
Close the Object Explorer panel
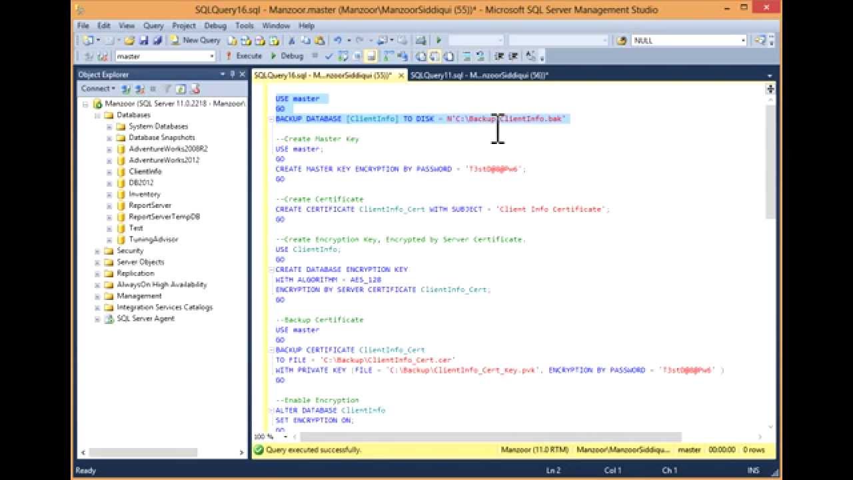click(242, 74)
